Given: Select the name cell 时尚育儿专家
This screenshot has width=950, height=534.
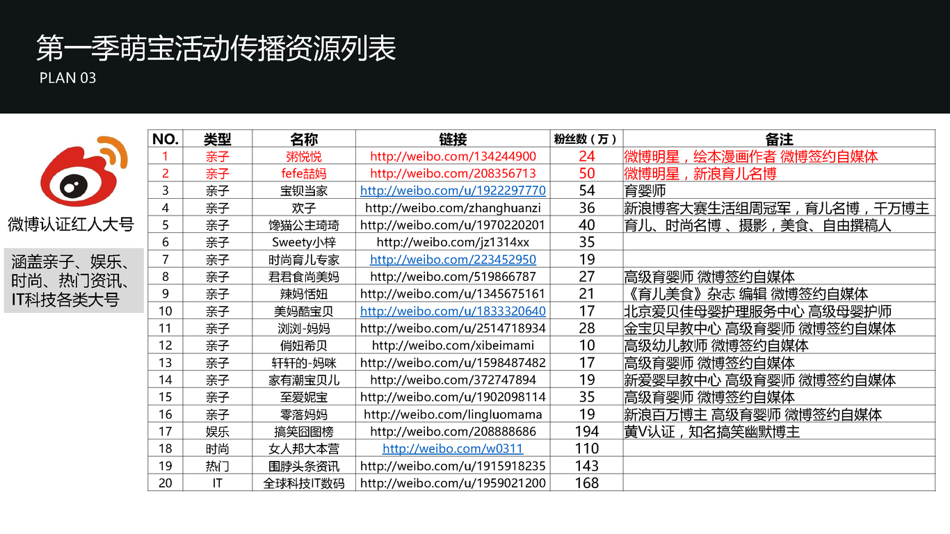Looking at the screenshot, I should (304, 259).
